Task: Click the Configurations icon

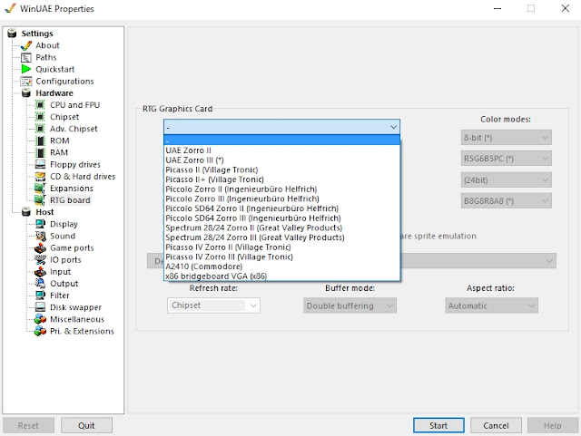Action: (26, 81)
